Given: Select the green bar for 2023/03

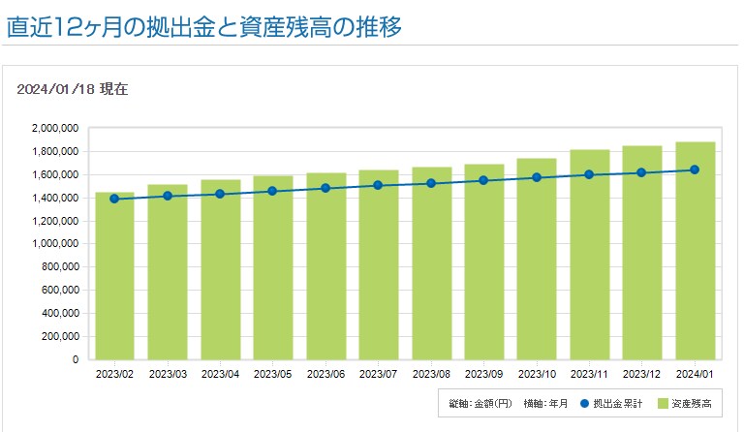Looking at the screenshot, I should point(168,272).
